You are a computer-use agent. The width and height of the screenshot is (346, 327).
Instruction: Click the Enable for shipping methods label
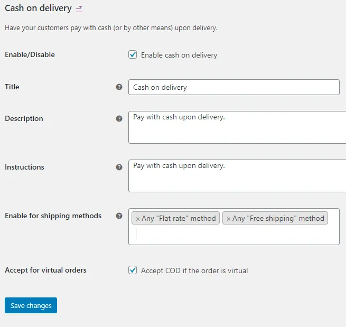[x=53, y=216]
